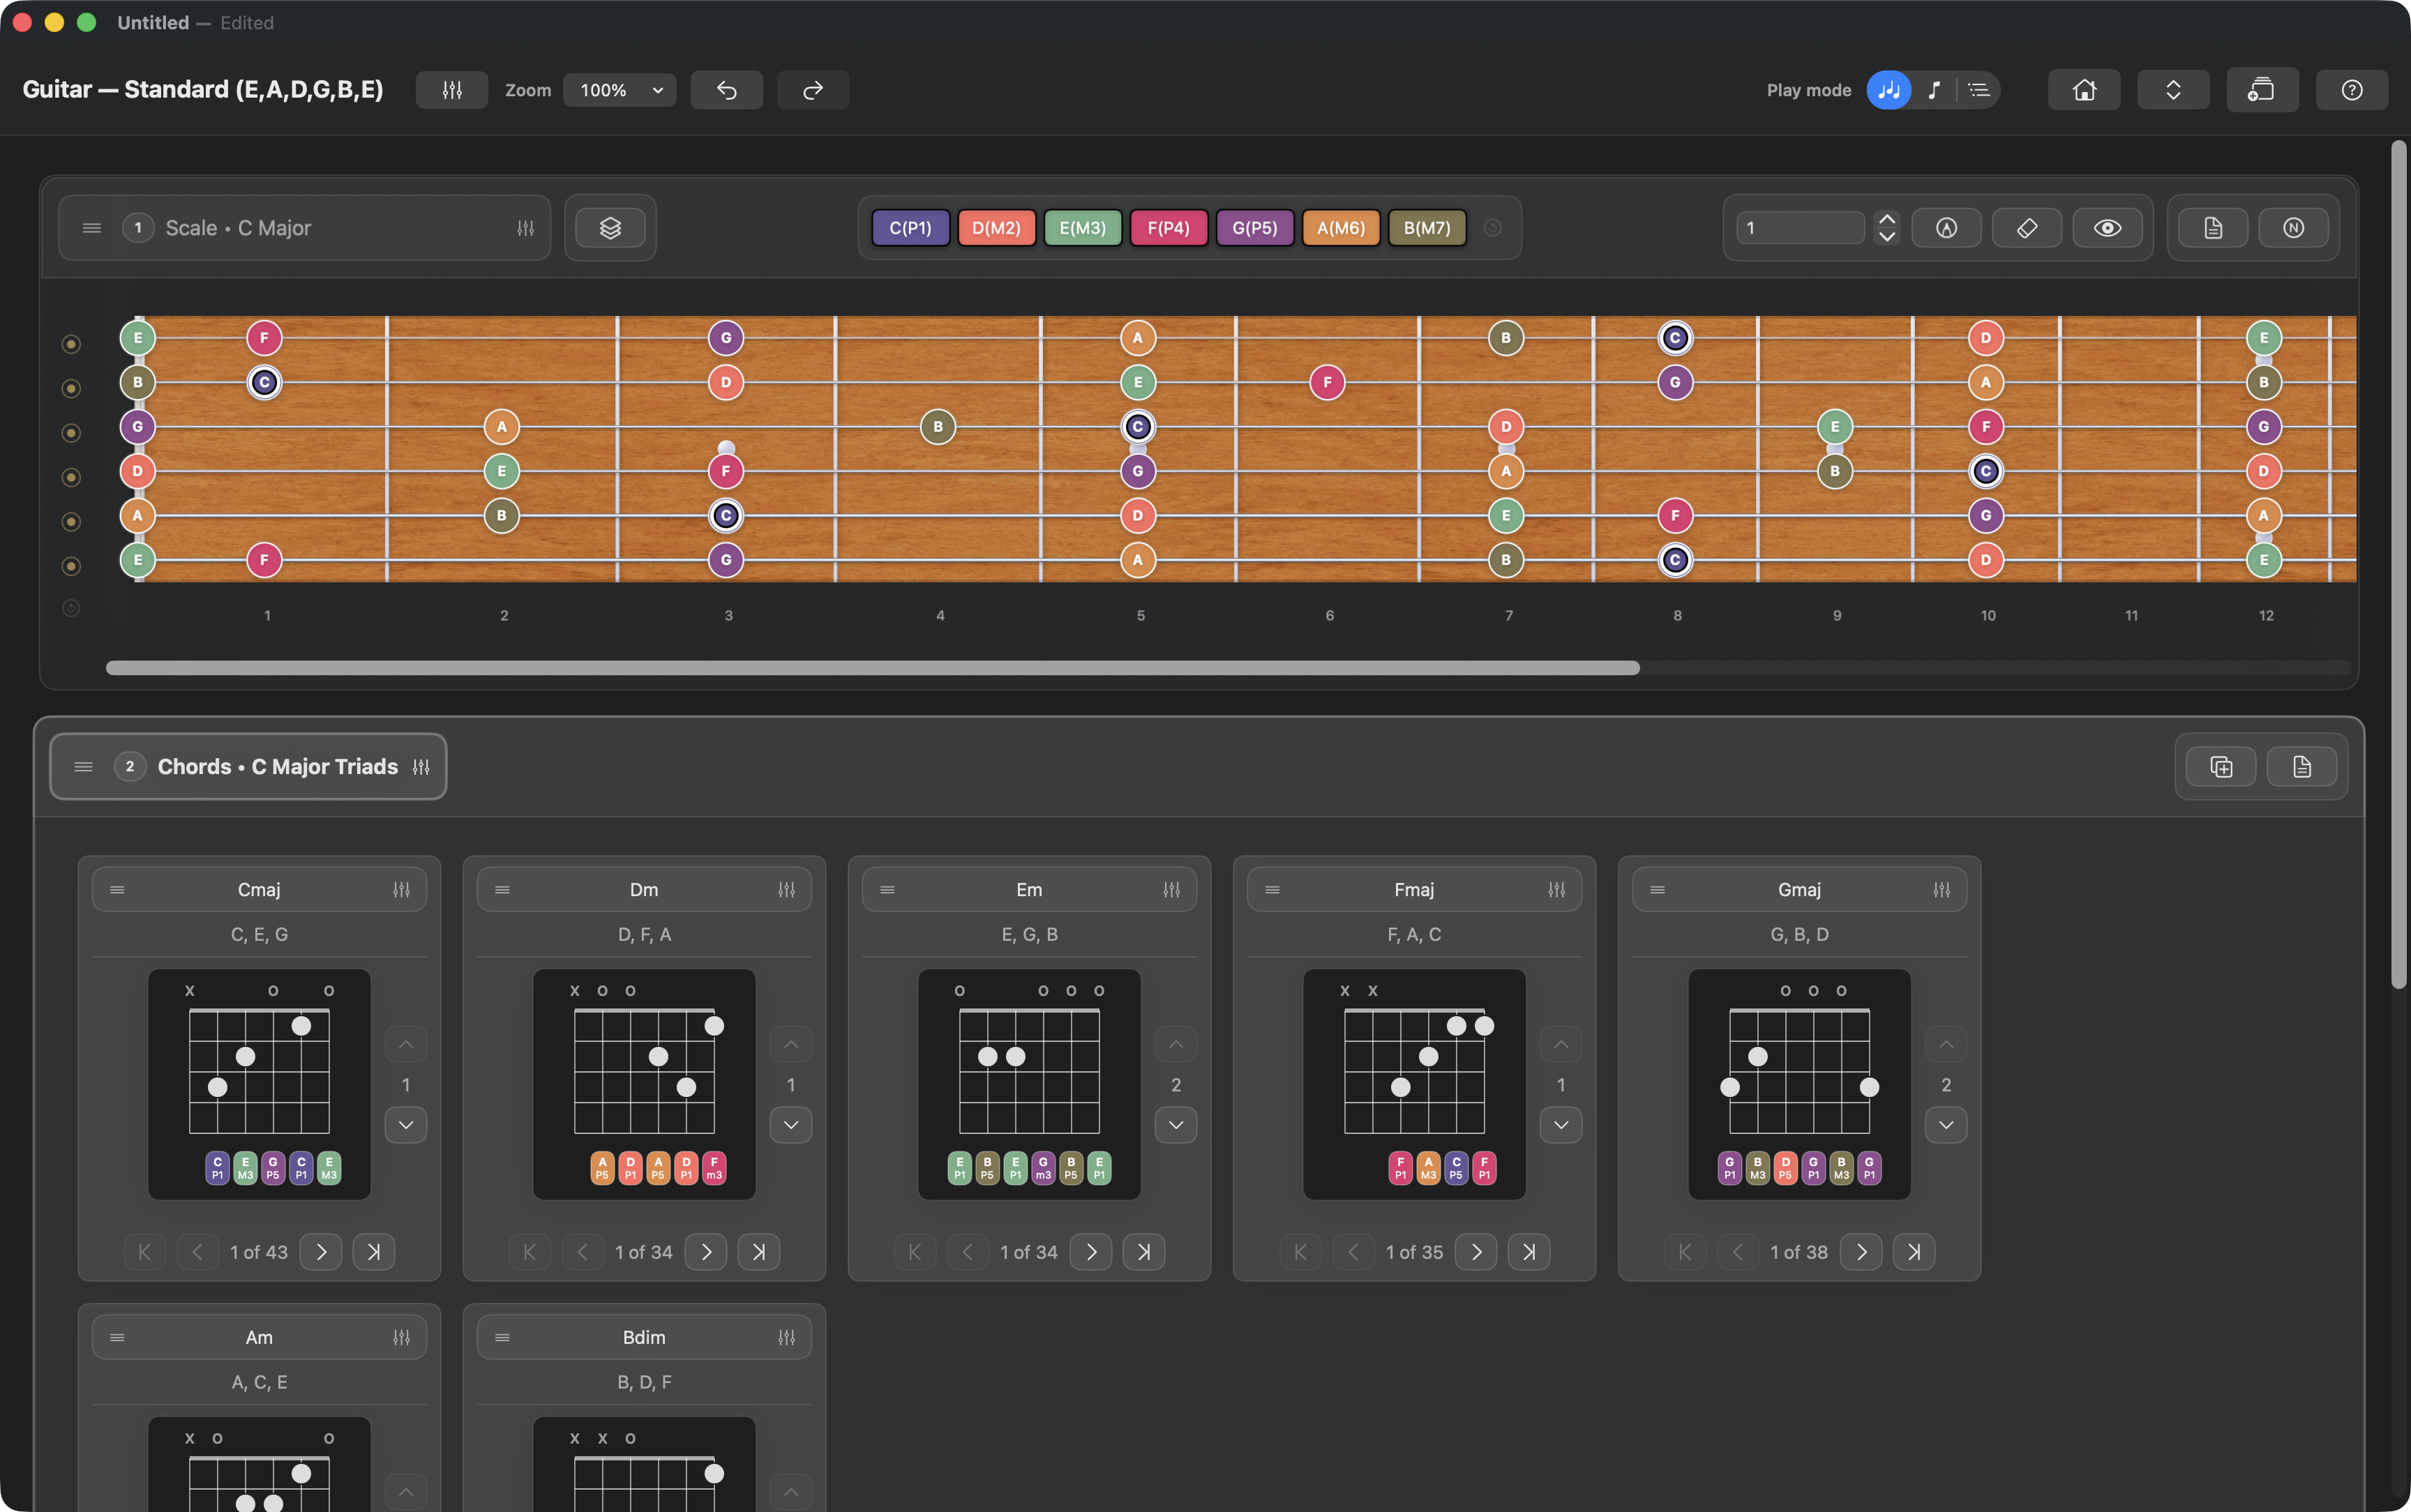
Task: Select the F(P4) interval chip
Action: (1168, 228)
